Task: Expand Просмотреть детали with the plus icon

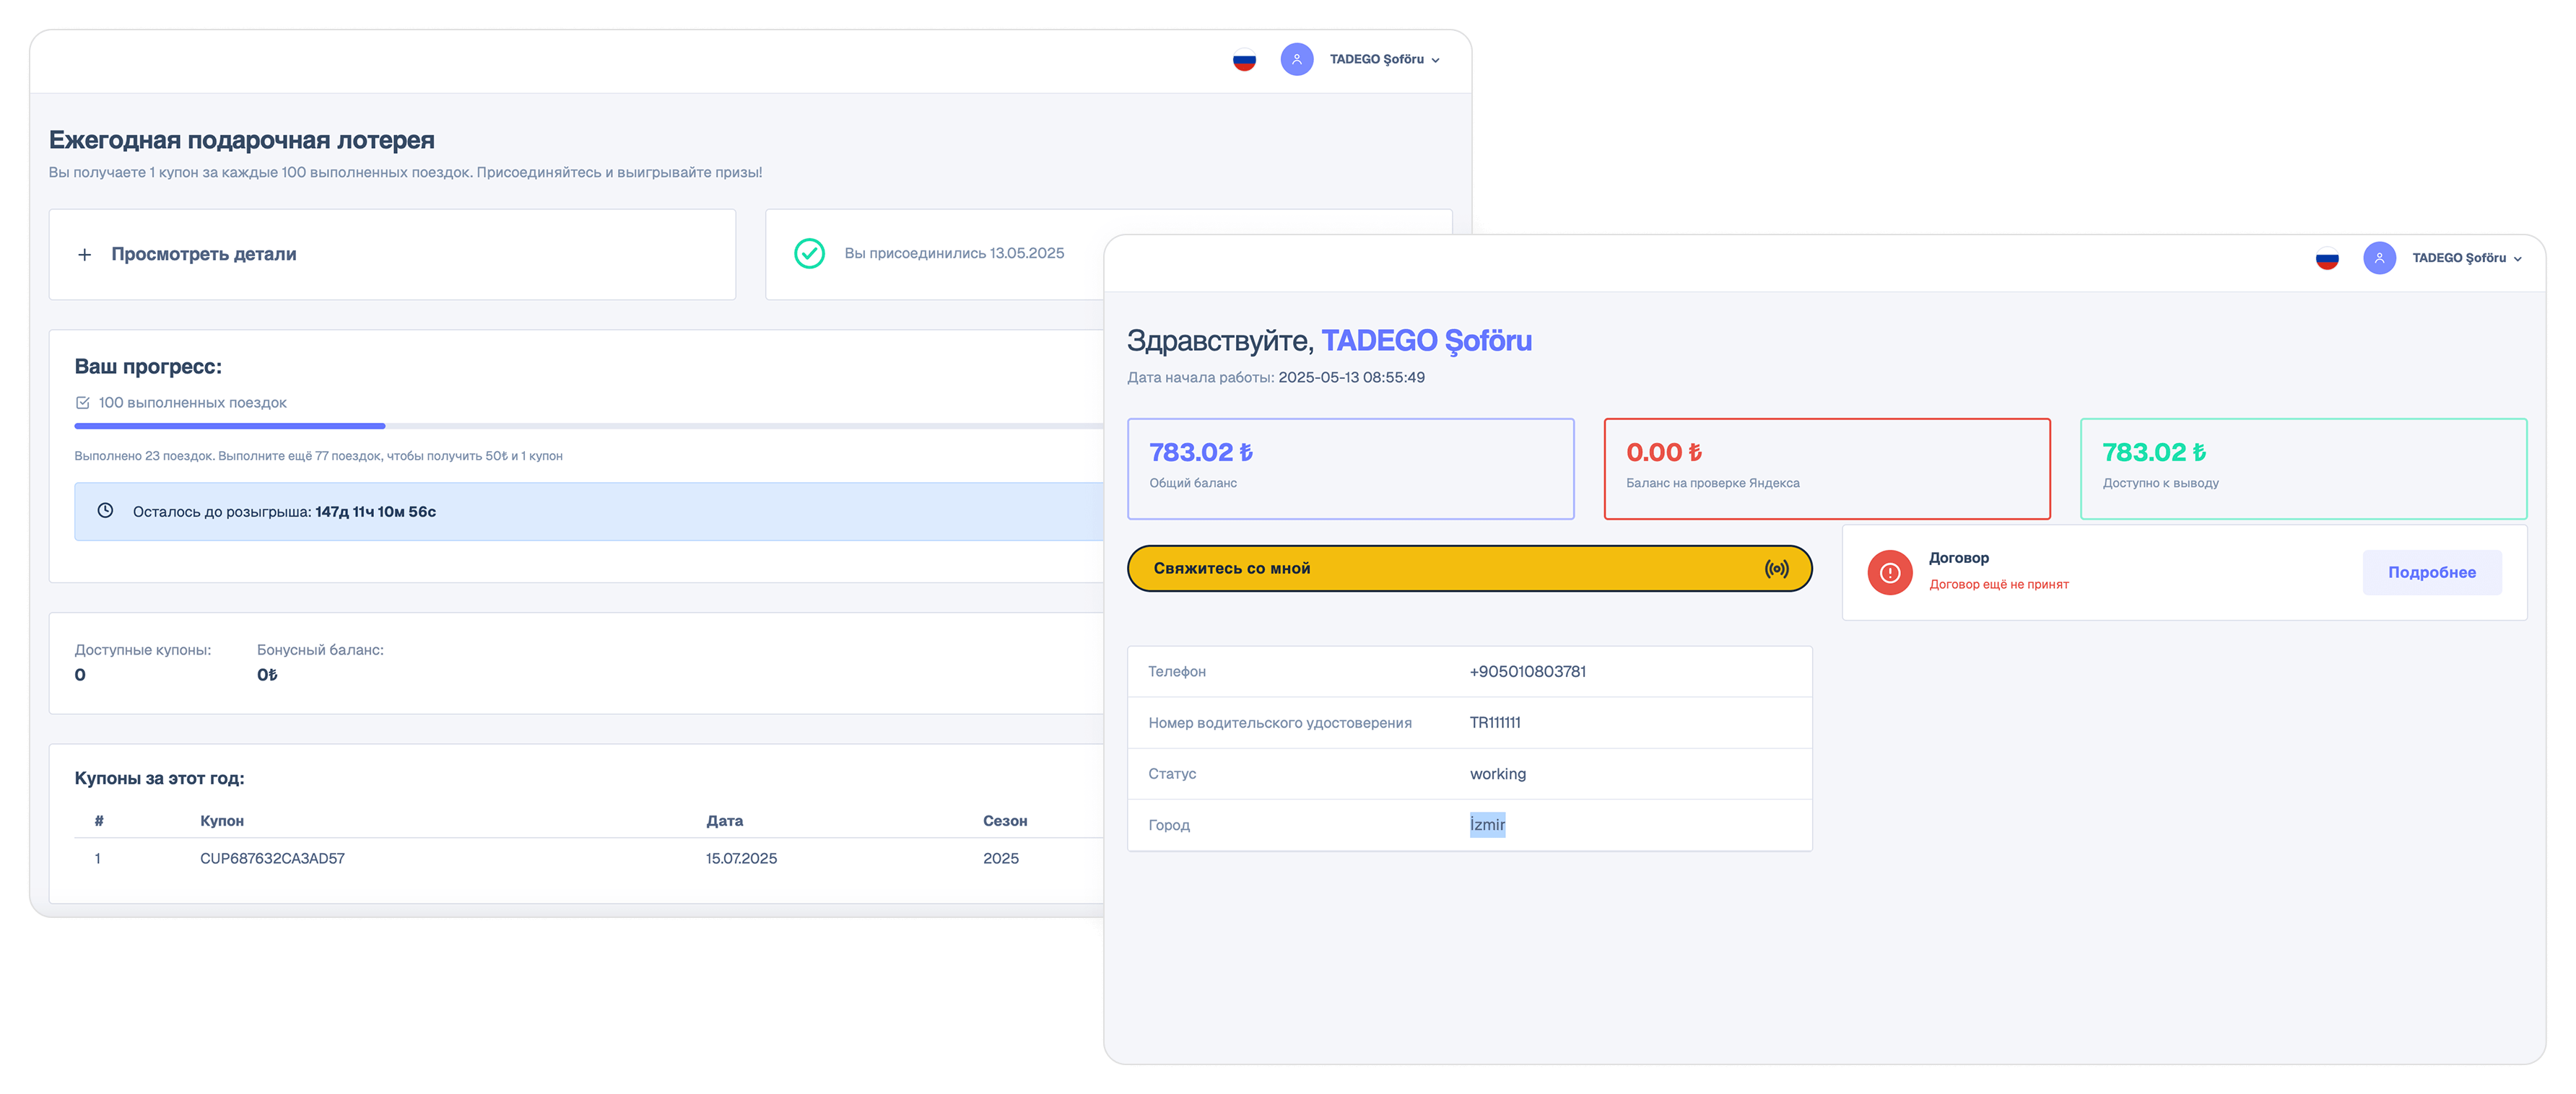Action: tap(85, 255)
